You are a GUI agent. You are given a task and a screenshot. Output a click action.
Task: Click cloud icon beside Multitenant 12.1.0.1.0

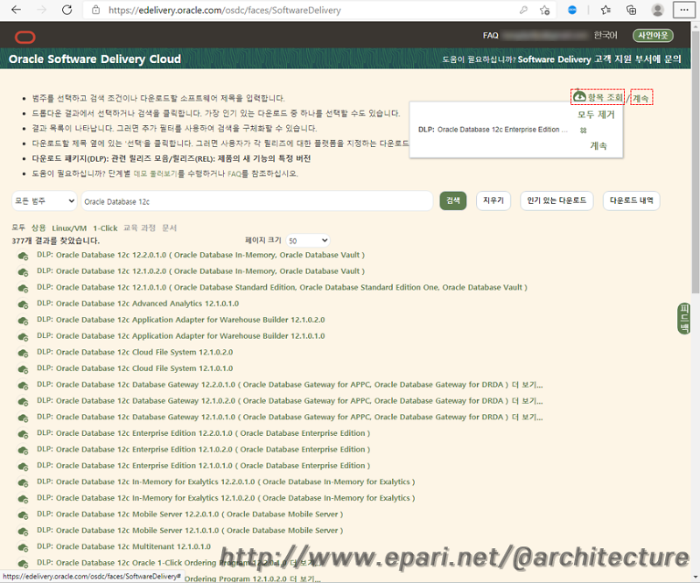click(23, 548)
